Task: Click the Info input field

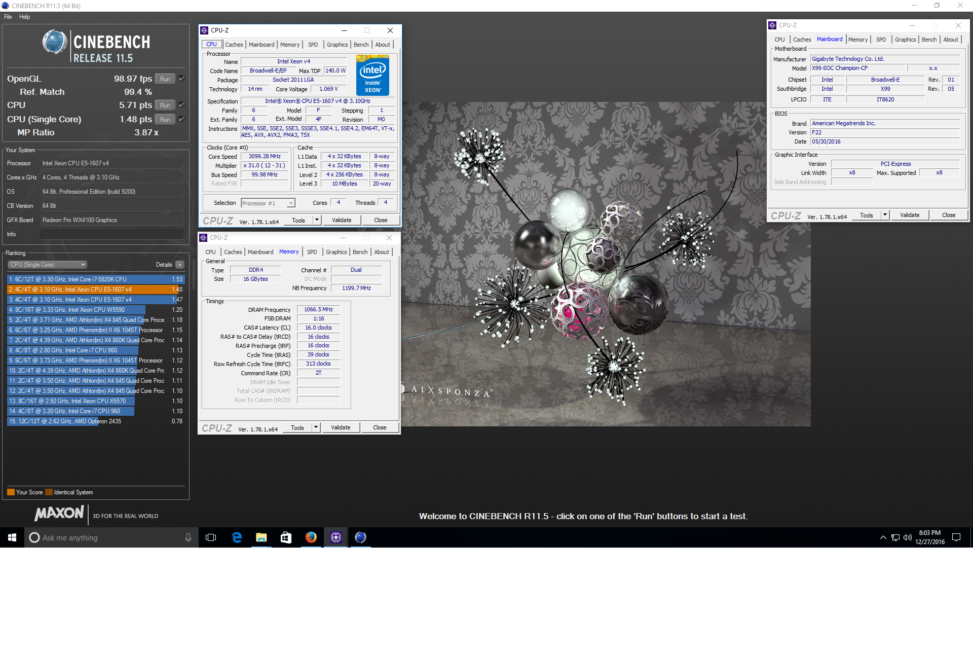Action: pyautogui.click(x=111, y=234)
